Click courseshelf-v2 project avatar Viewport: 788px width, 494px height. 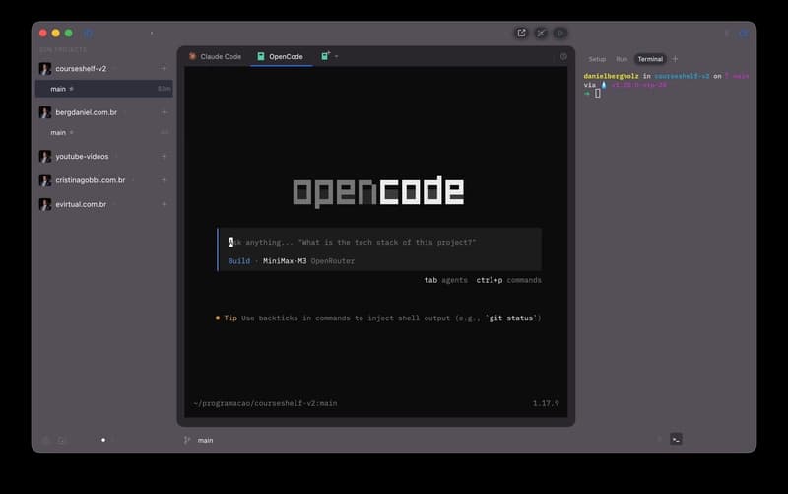[45, 68]
